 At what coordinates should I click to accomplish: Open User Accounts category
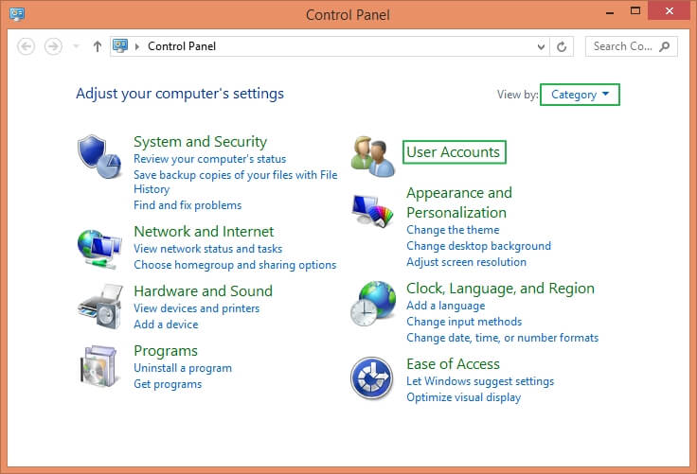point(454,152)
